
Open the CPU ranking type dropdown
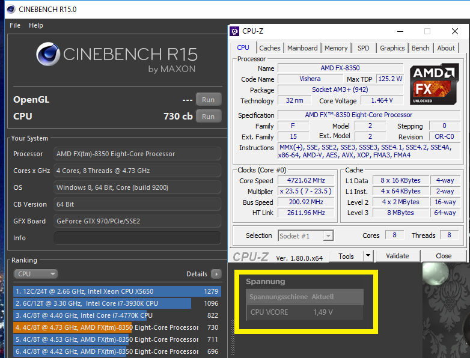(x=35, y=274)
